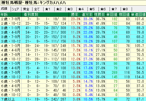This screenshot has height=101, width=146.
Task: Select the 4歳・4-6月 row label
Action: coord(11,50)
